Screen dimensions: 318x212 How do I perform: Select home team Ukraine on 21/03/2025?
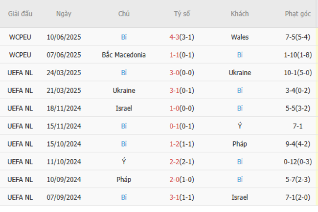(x=124, y=90)
